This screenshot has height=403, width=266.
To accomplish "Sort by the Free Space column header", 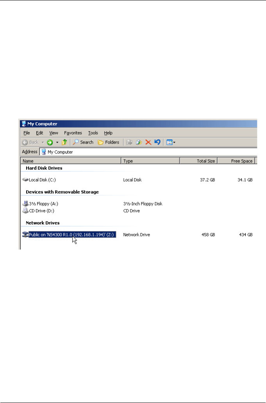I will pos(236,161).
